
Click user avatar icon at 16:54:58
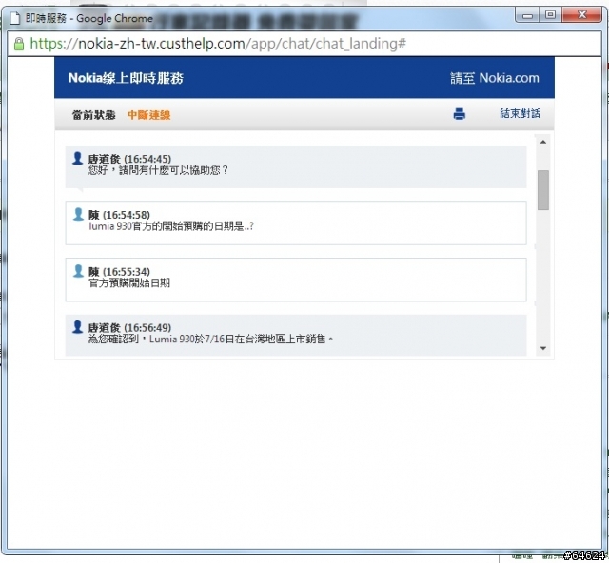coord(78,214)
